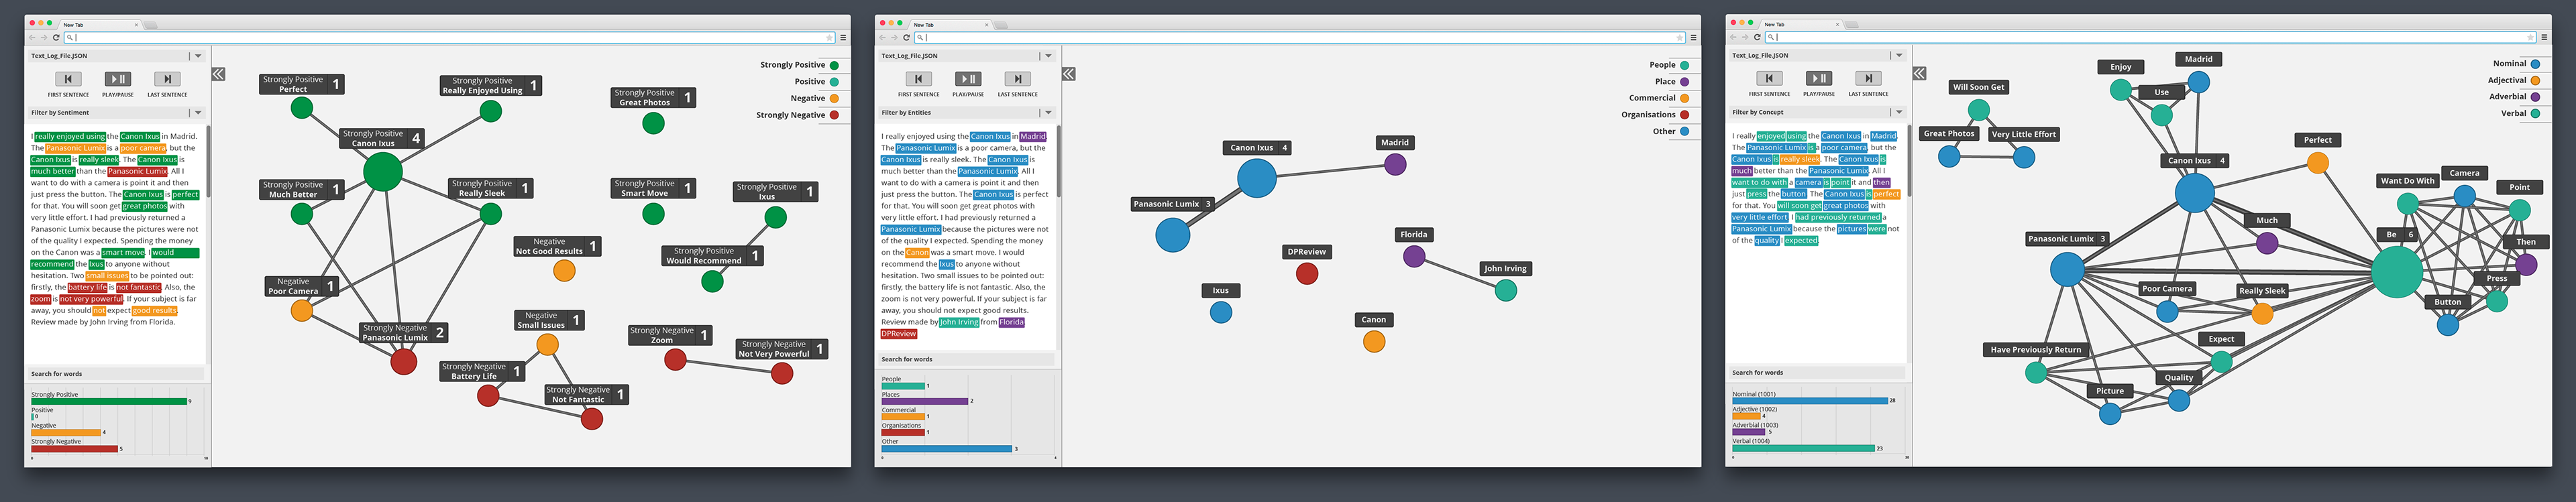The width and height of the screenshot is (2576, 502).
Task: Click highlighted 'battery life' text in left window
Action: [87, 288]
